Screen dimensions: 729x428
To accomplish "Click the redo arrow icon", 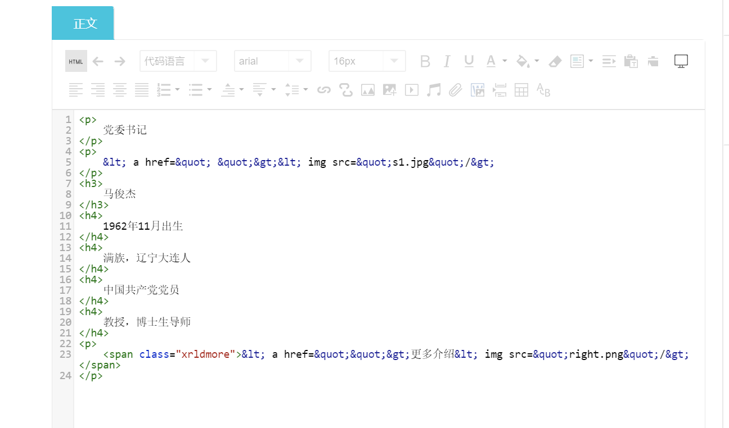I will [x=120, y=61].
